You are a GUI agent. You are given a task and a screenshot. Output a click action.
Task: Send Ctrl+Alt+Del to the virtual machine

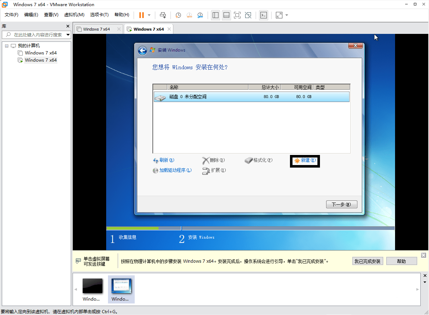[163, 15]
